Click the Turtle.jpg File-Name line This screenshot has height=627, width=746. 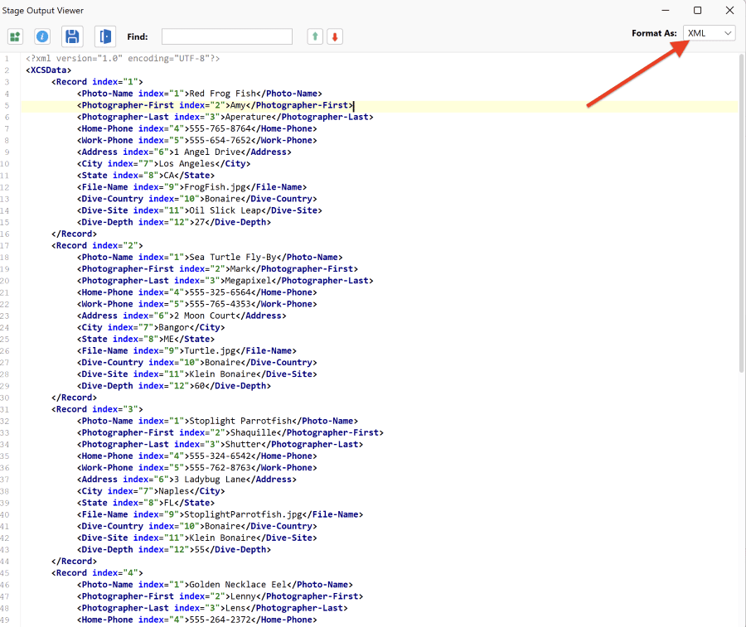[186, 351]
